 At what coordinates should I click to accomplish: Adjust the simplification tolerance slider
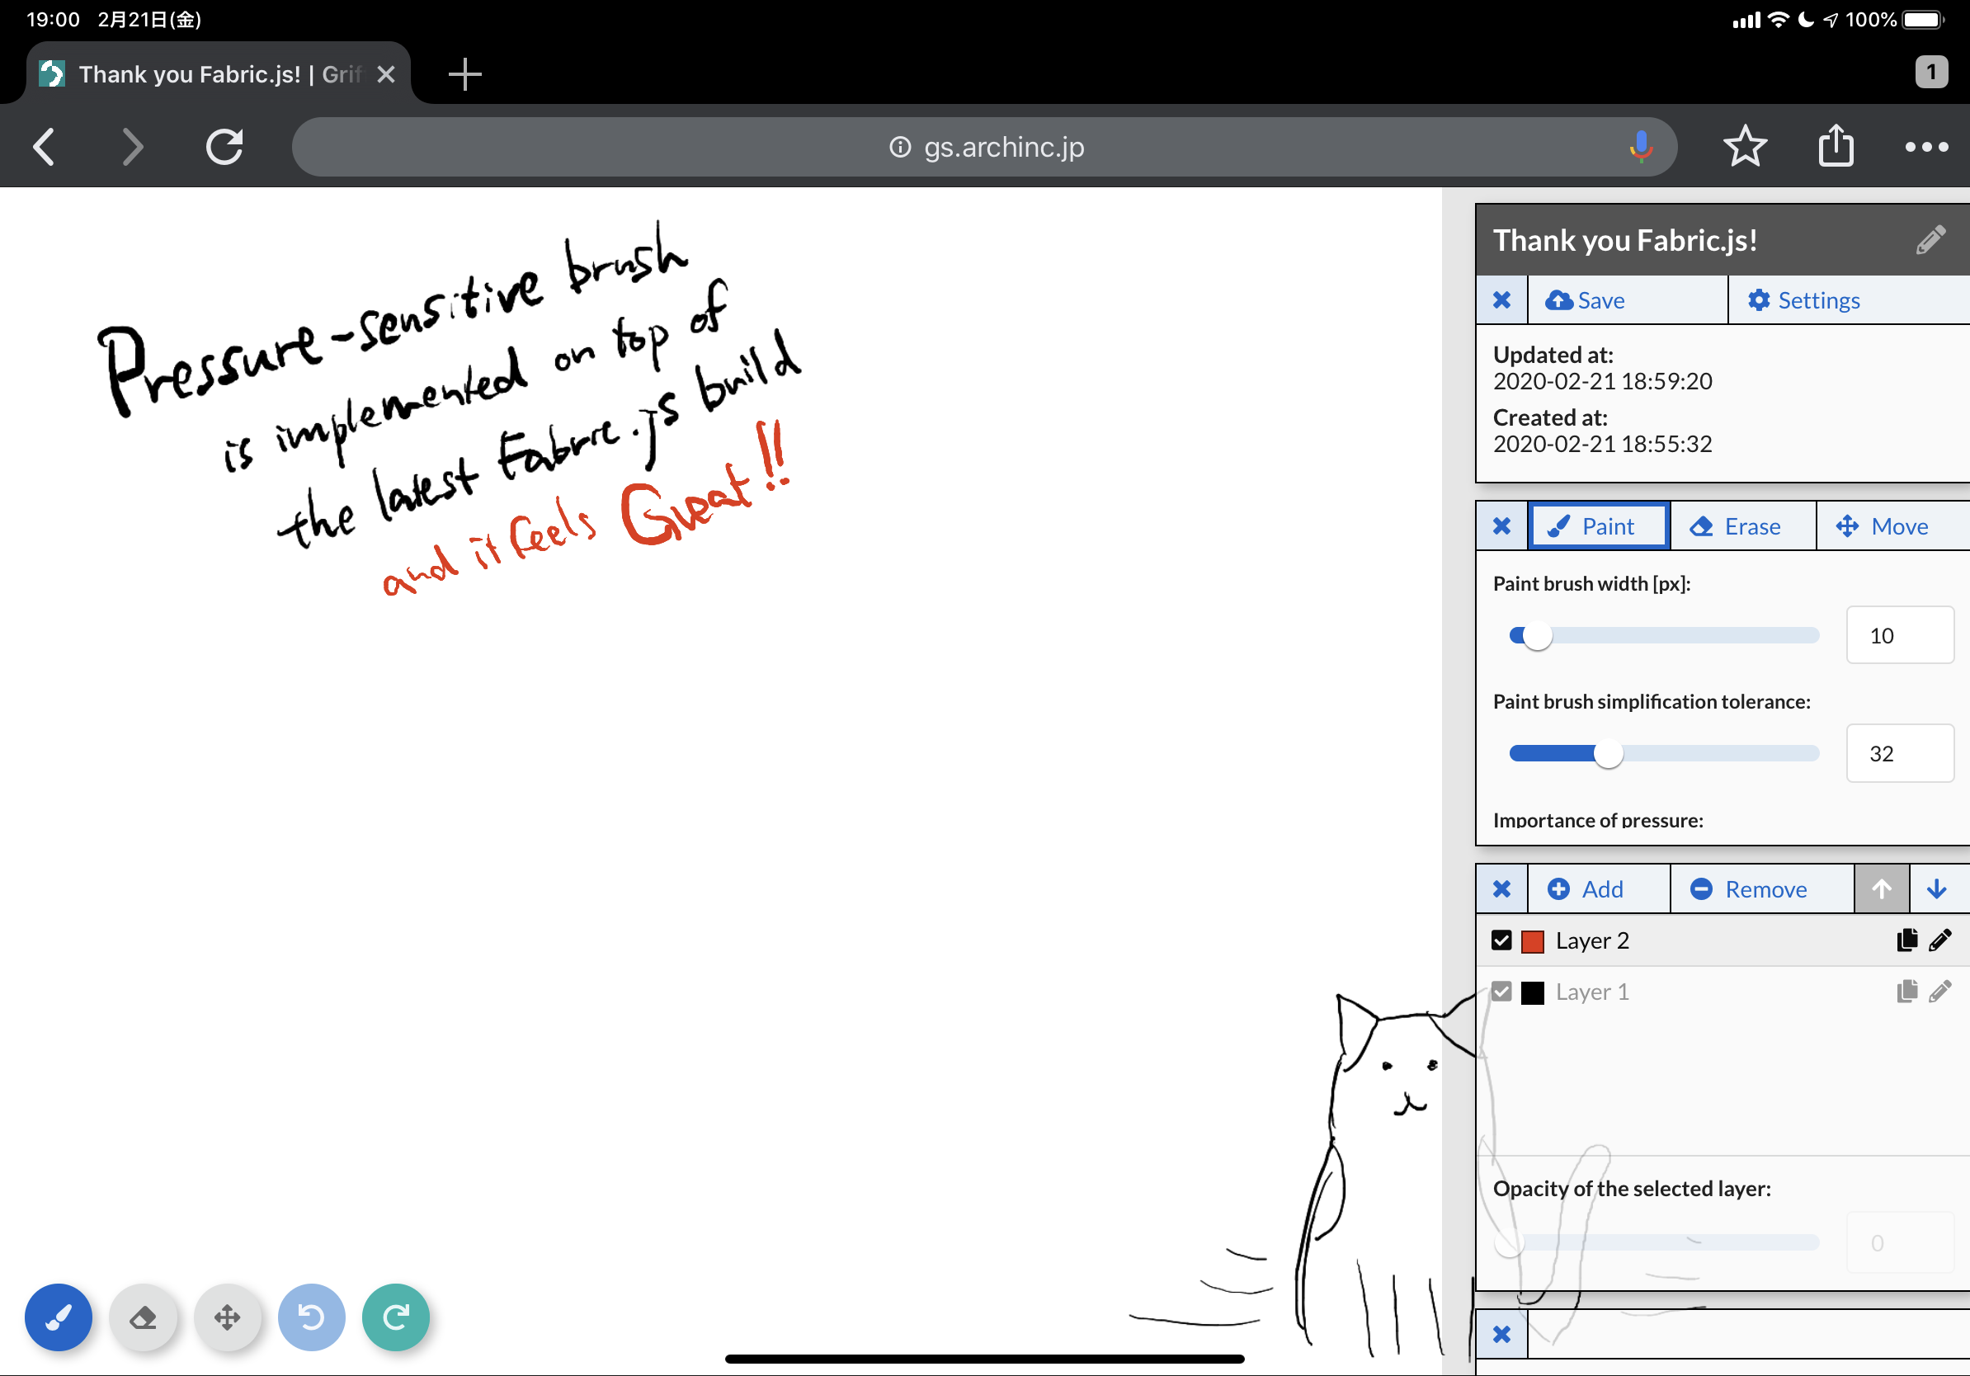tap(1663, 754)
